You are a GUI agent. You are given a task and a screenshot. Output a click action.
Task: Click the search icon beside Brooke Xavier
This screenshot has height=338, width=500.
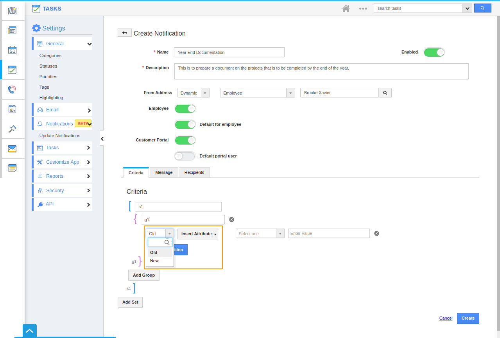385,93
